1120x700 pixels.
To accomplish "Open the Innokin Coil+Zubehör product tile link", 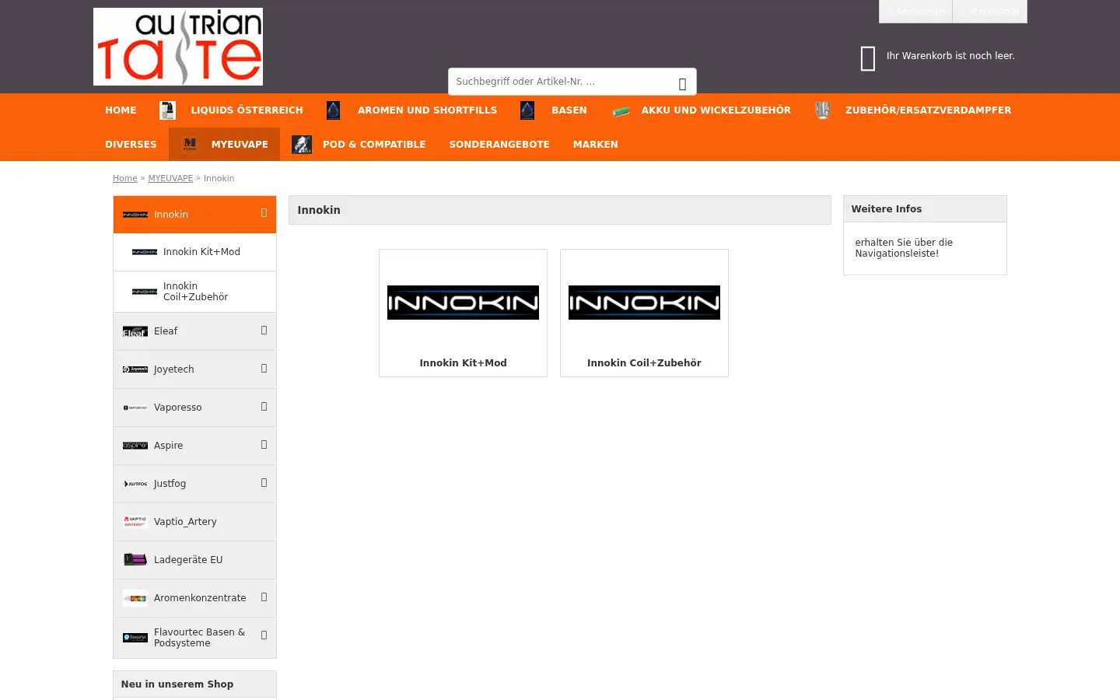I will 644,363.
